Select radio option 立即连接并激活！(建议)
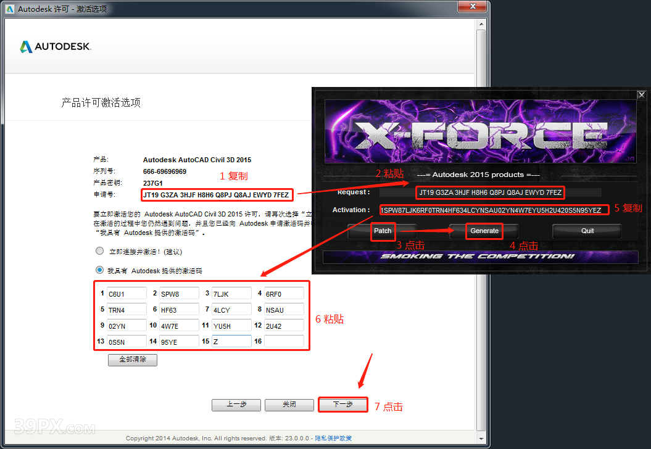 (99, 250)
